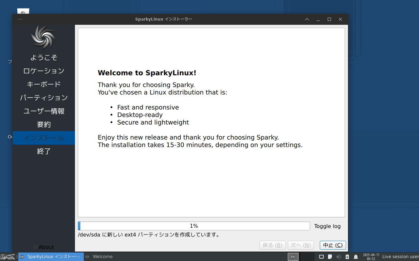Click the Desktop-ready bullet text
Screen dimensions: 419x261
pos(140,115)
